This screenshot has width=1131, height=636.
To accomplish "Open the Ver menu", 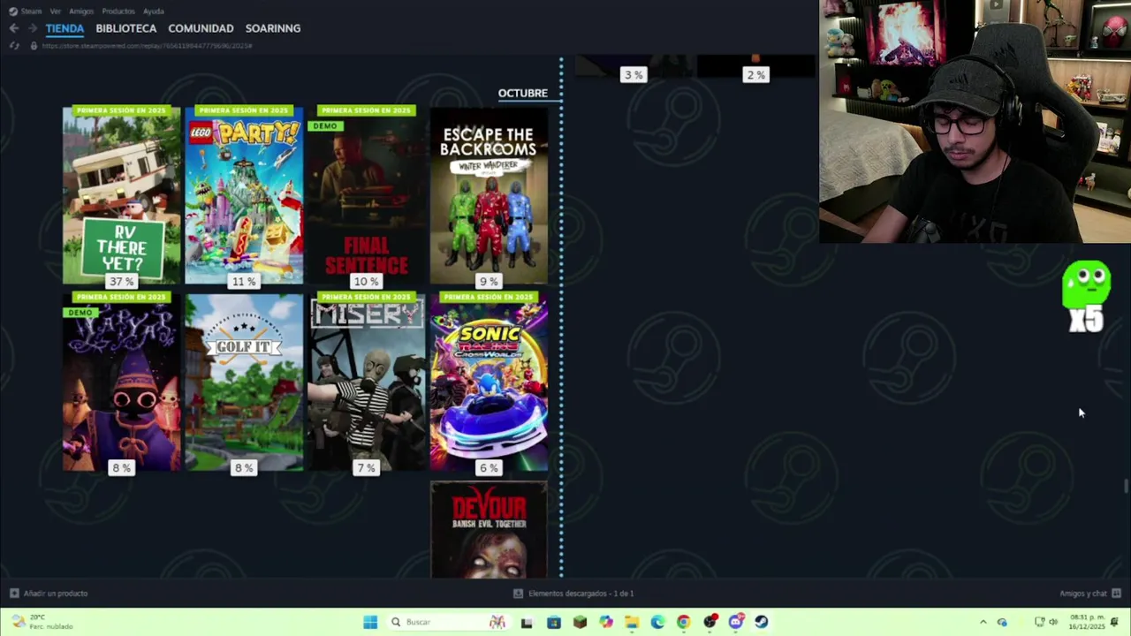I will (x=56, y=11).
